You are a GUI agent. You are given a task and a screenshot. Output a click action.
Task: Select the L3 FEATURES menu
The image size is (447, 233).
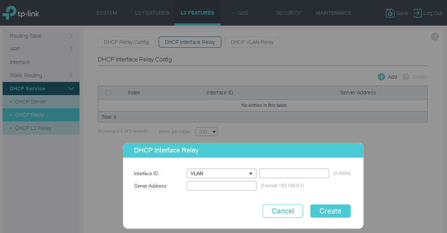(x=197, y=13)
